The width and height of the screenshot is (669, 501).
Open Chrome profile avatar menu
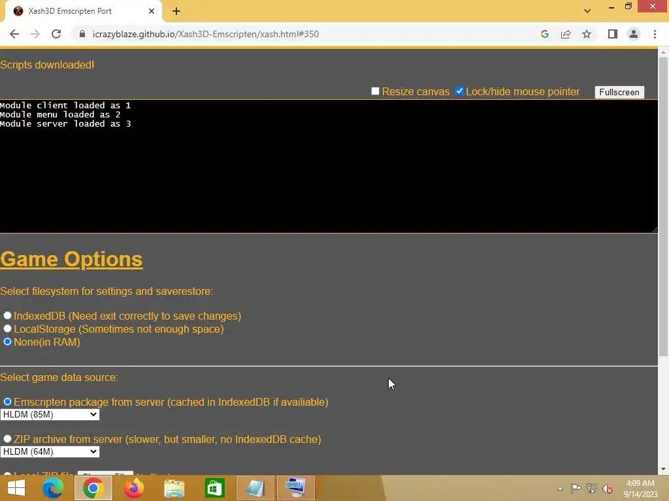634,34
